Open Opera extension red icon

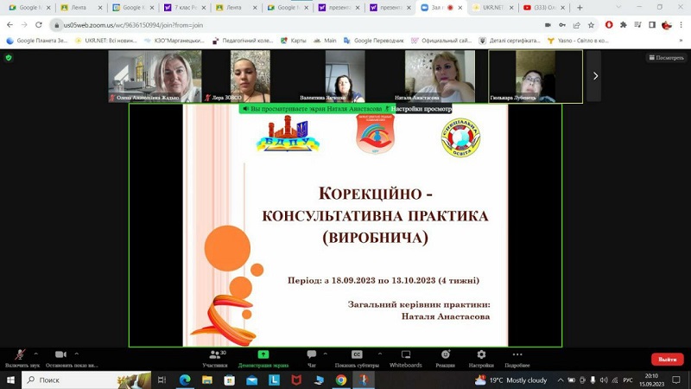click(609, 25)
